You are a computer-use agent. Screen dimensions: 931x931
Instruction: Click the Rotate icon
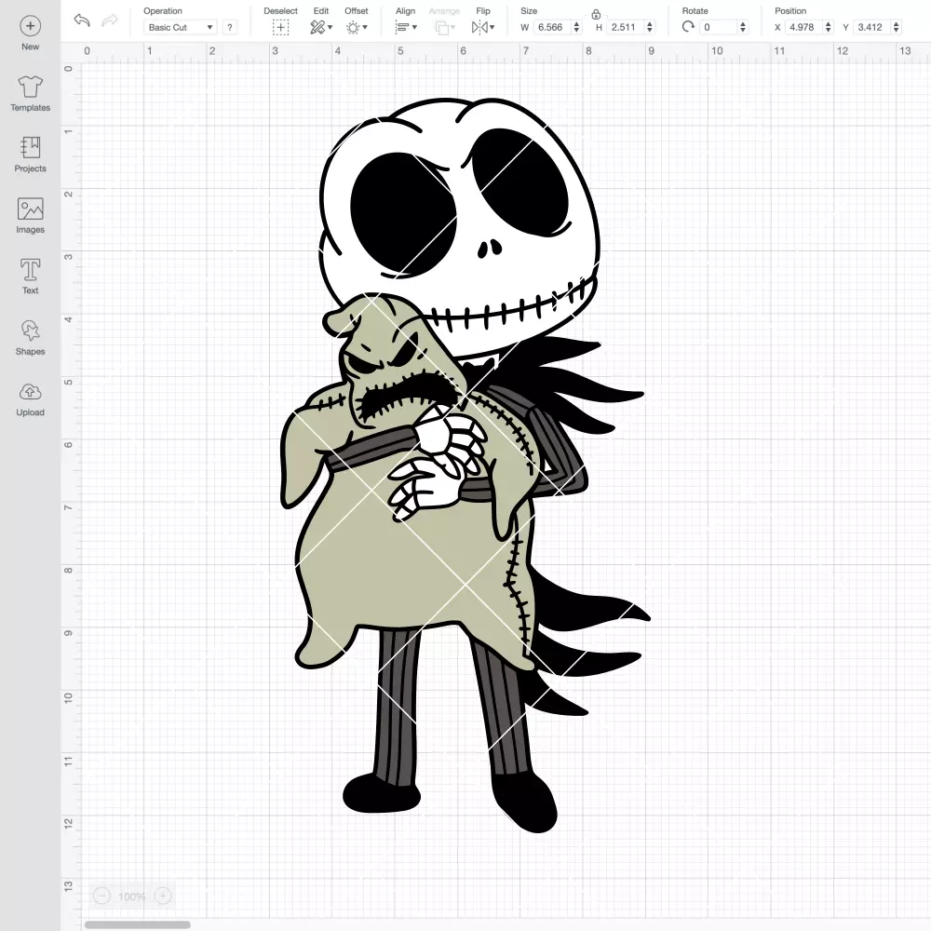click(x=688, y=27)
